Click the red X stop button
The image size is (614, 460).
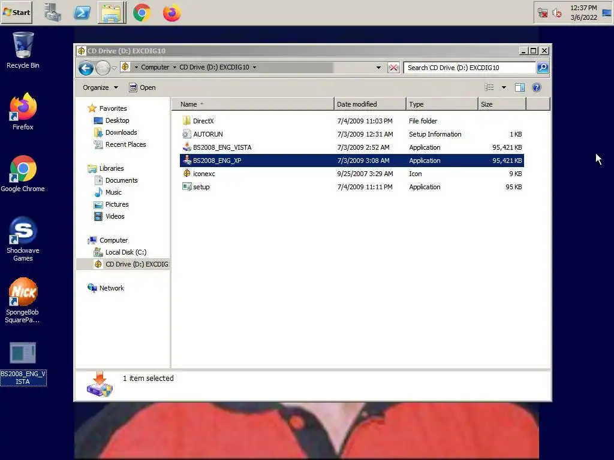point(393,68)
